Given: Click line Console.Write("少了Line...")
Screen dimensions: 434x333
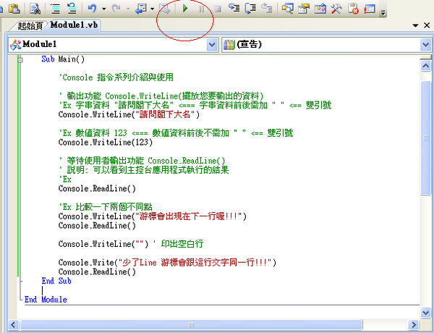Looking at the screenshot, I should 167,263.
